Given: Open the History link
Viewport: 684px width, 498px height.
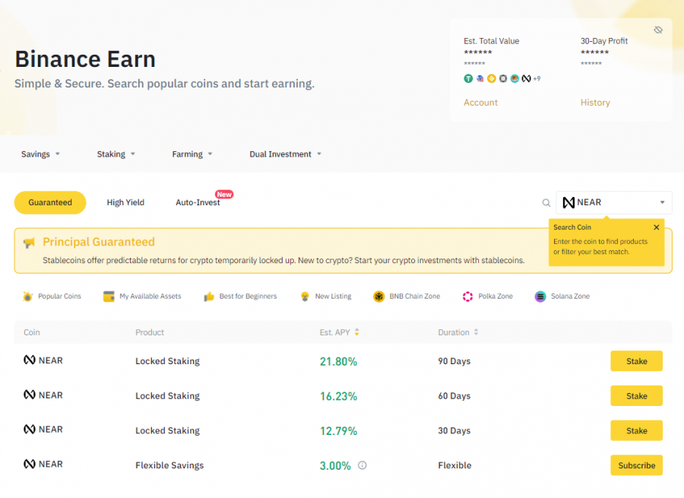Looking at the screenshot, I should pos(595,103).
